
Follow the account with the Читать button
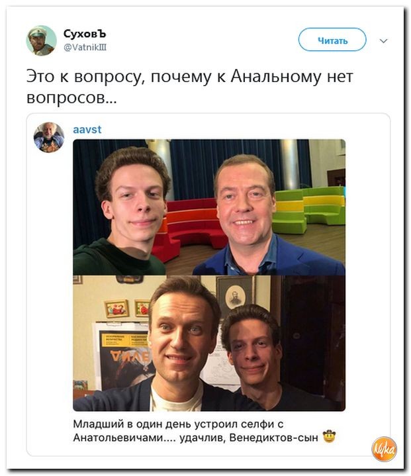pos(332,40)
